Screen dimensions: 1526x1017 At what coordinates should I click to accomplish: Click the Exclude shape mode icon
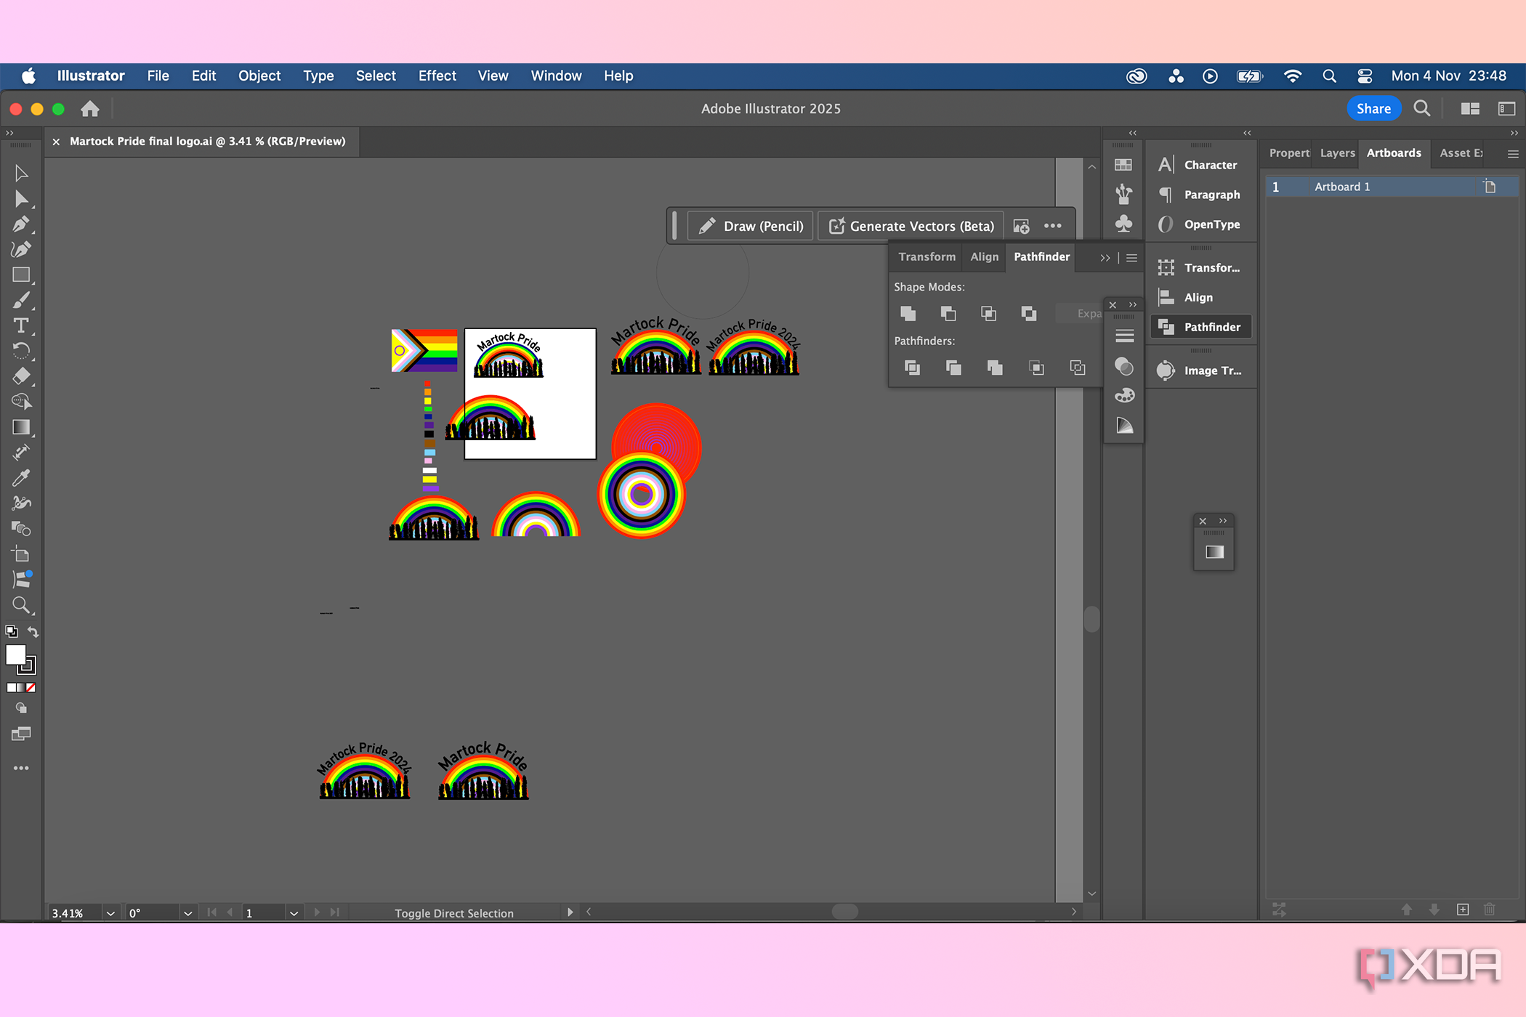pos(1028,313)
